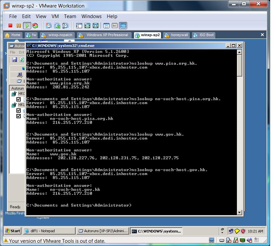Open the Snapshot Manager wrench-clock icon
The width and height of the screenshot is (276, 246).
point(65,26)
